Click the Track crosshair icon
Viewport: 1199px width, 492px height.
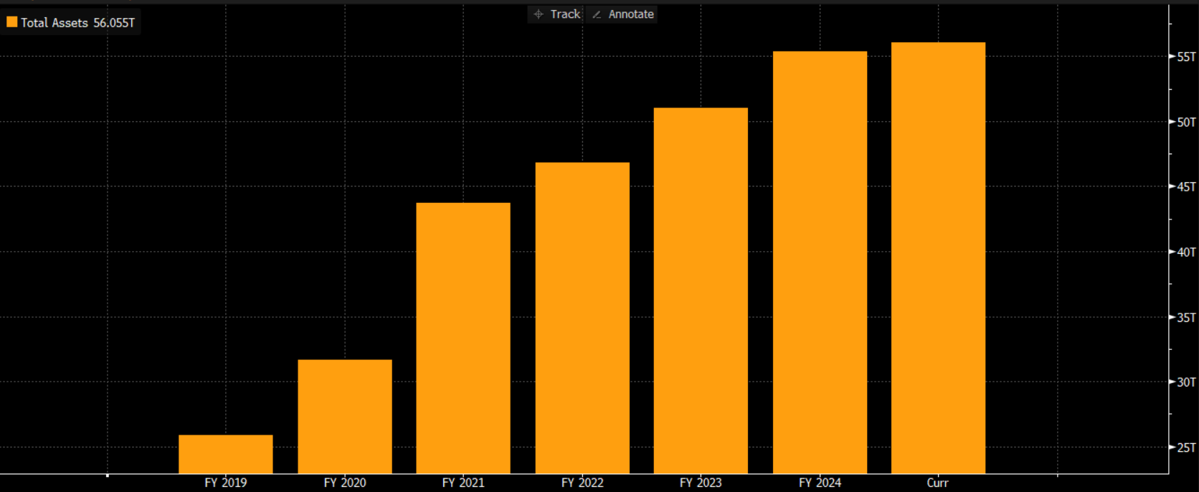(539, 14)
